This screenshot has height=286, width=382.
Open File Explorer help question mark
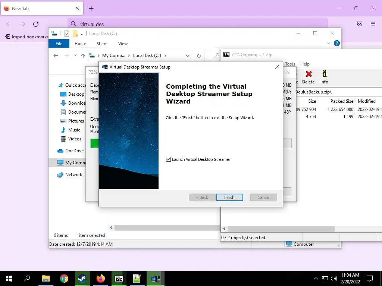[337, 43]
